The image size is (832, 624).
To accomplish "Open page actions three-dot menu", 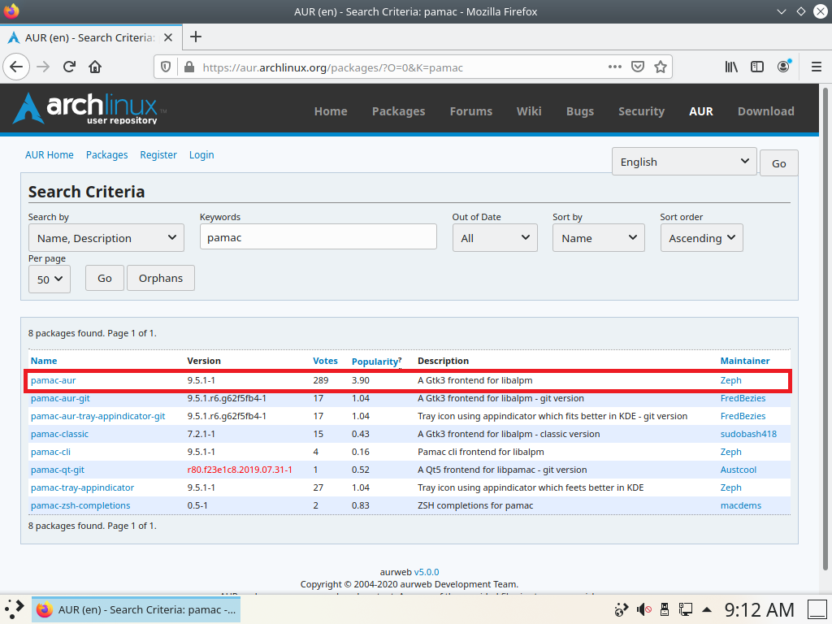I will [x=614, y=67].
